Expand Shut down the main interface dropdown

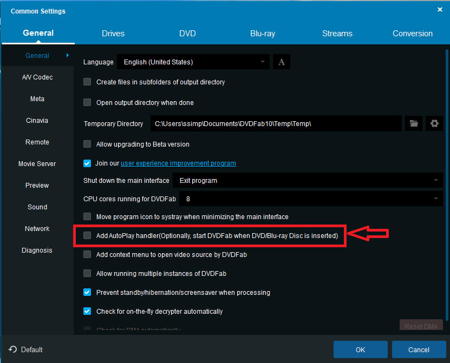(308, 180)
